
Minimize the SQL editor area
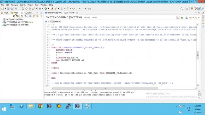coord(196,12)
